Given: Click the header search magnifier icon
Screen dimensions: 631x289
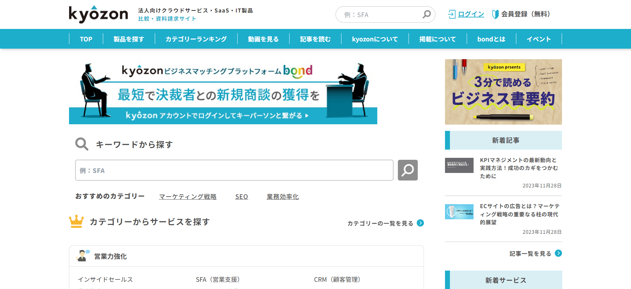Looking at the screenshot, I should [x=427, y=14].
